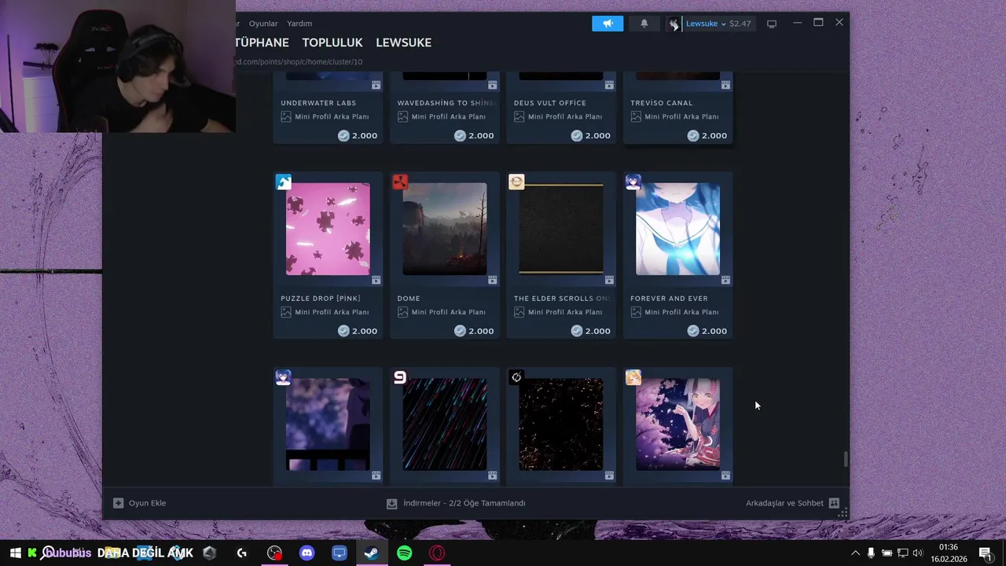Open the game icon on Puzzle Drop card

point(284,182)
